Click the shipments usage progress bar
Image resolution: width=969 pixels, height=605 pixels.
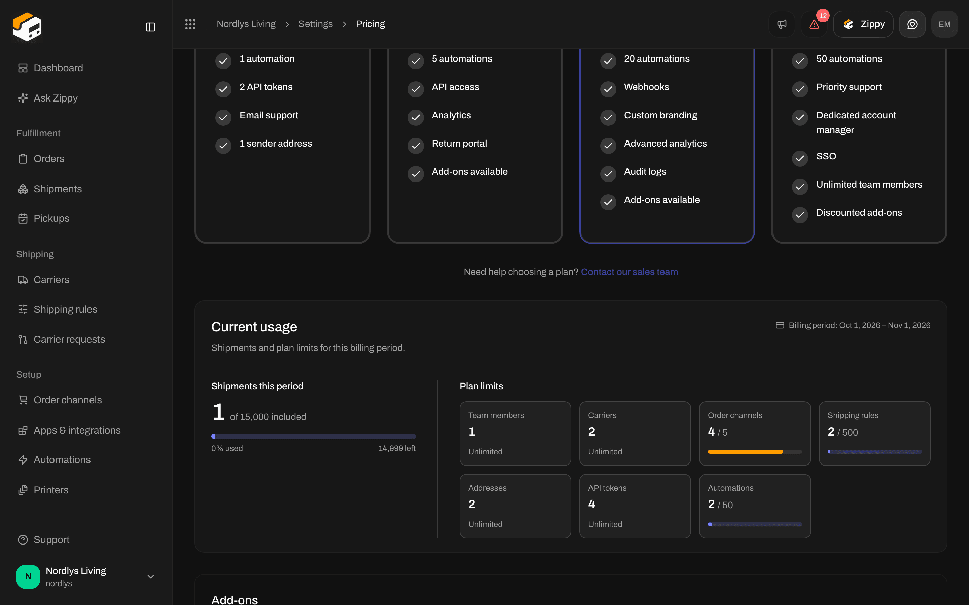[x=314, y=436]
